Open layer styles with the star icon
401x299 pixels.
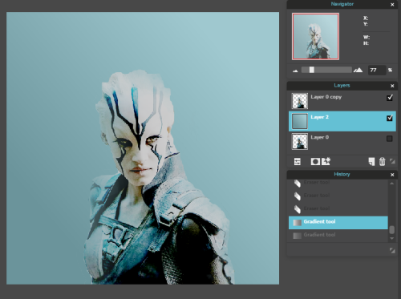click(x=326, y=161)
